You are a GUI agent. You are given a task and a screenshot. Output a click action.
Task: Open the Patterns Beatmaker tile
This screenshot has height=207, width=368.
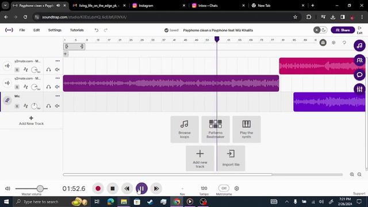[216, 129]
